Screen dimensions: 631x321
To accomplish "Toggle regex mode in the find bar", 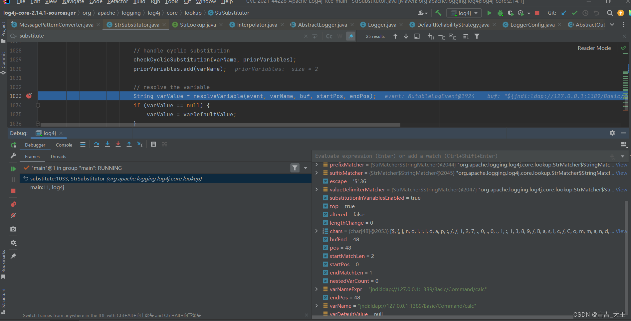I will [350, 36].
